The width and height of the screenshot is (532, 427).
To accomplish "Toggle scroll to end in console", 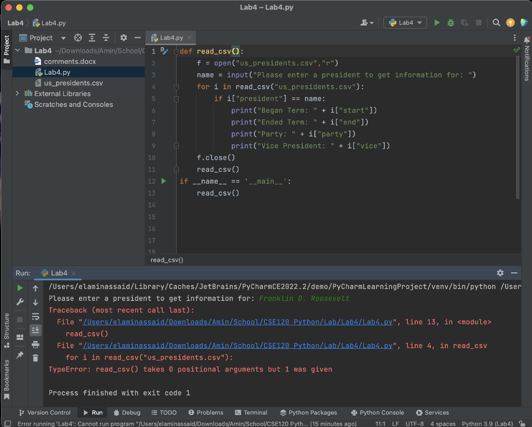I will pyautogui.click(x=35, y=329).
